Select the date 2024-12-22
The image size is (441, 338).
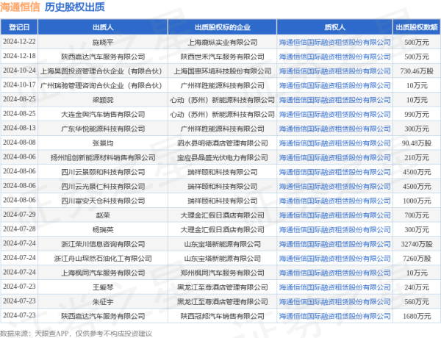(x=19, y=42)
